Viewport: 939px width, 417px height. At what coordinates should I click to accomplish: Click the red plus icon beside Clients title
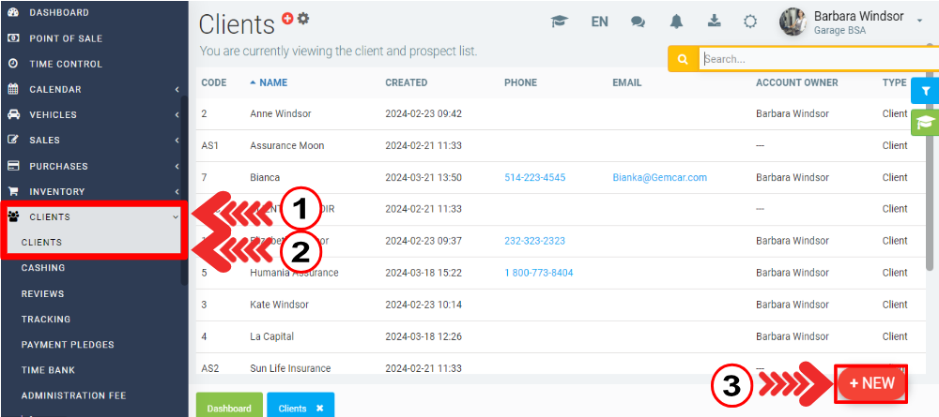coord(287,18)
